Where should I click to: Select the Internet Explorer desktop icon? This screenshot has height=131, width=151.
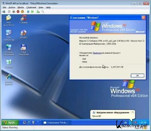point(9,80)
